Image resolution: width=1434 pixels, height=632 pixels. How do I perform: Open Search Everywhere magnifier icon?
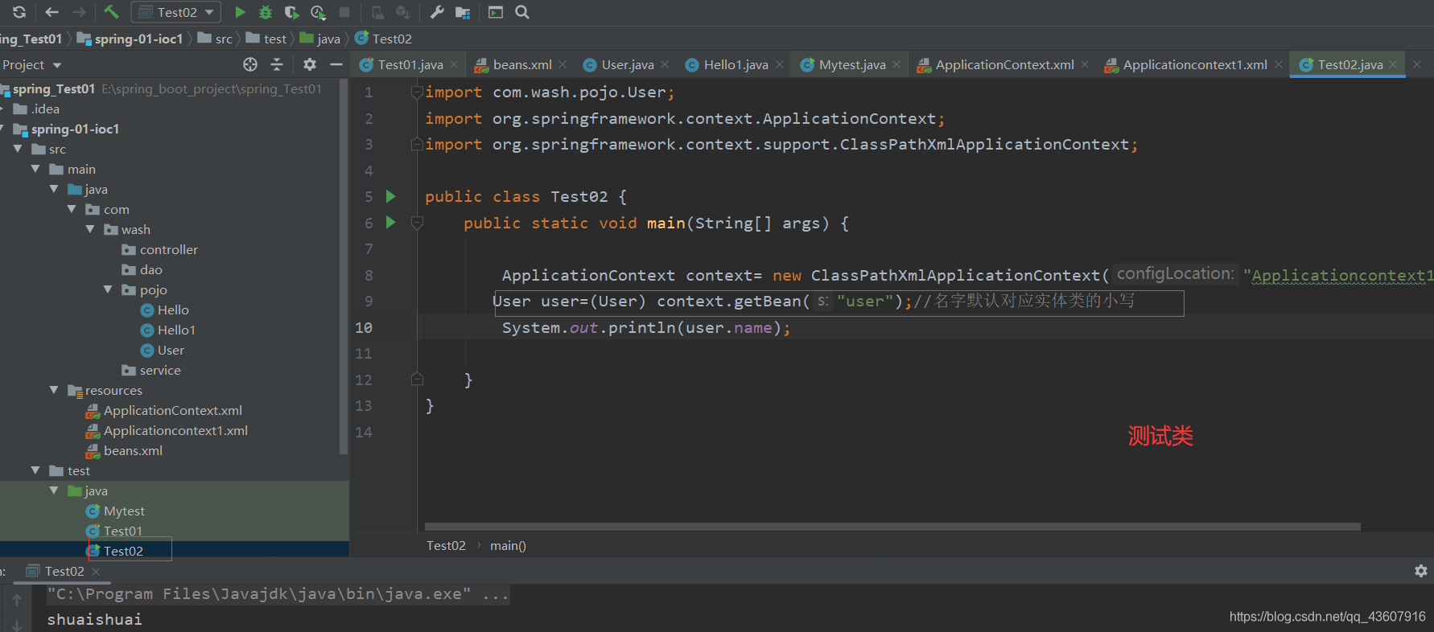522,12
